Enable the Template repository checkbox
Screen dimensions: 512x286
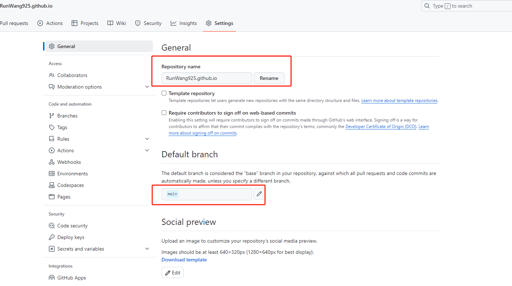[164, 93]
